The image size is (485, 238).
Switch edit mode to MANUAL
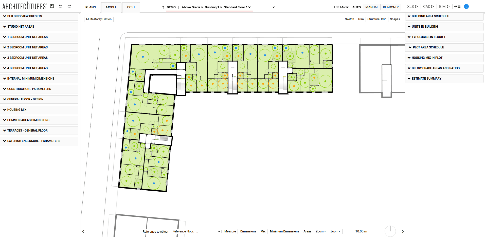pyautogui.click(x=372, y=7)
